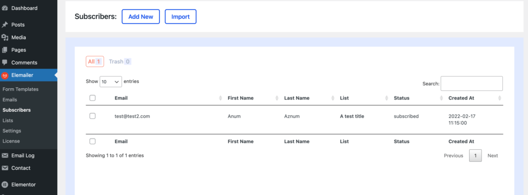Go to Lists submenu
The height and width of the screenshot is (195, 528).
tap(8, 120)
